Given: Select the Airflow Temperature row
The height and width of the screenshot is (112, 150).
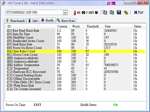Looking at the screenshot, I should [x=76, y=65].
